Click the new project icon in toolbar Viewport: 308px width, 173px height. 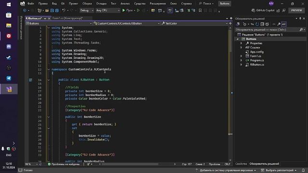point(39,11)
